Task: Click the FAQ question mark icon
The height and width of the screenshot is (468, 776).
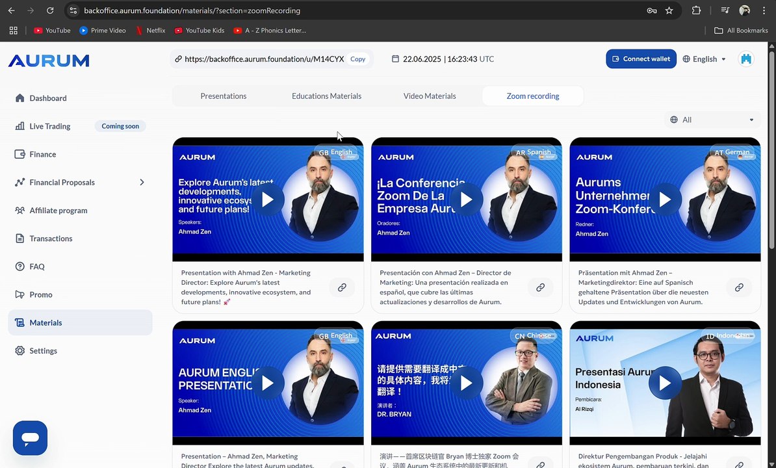Action: pos(19,266)
